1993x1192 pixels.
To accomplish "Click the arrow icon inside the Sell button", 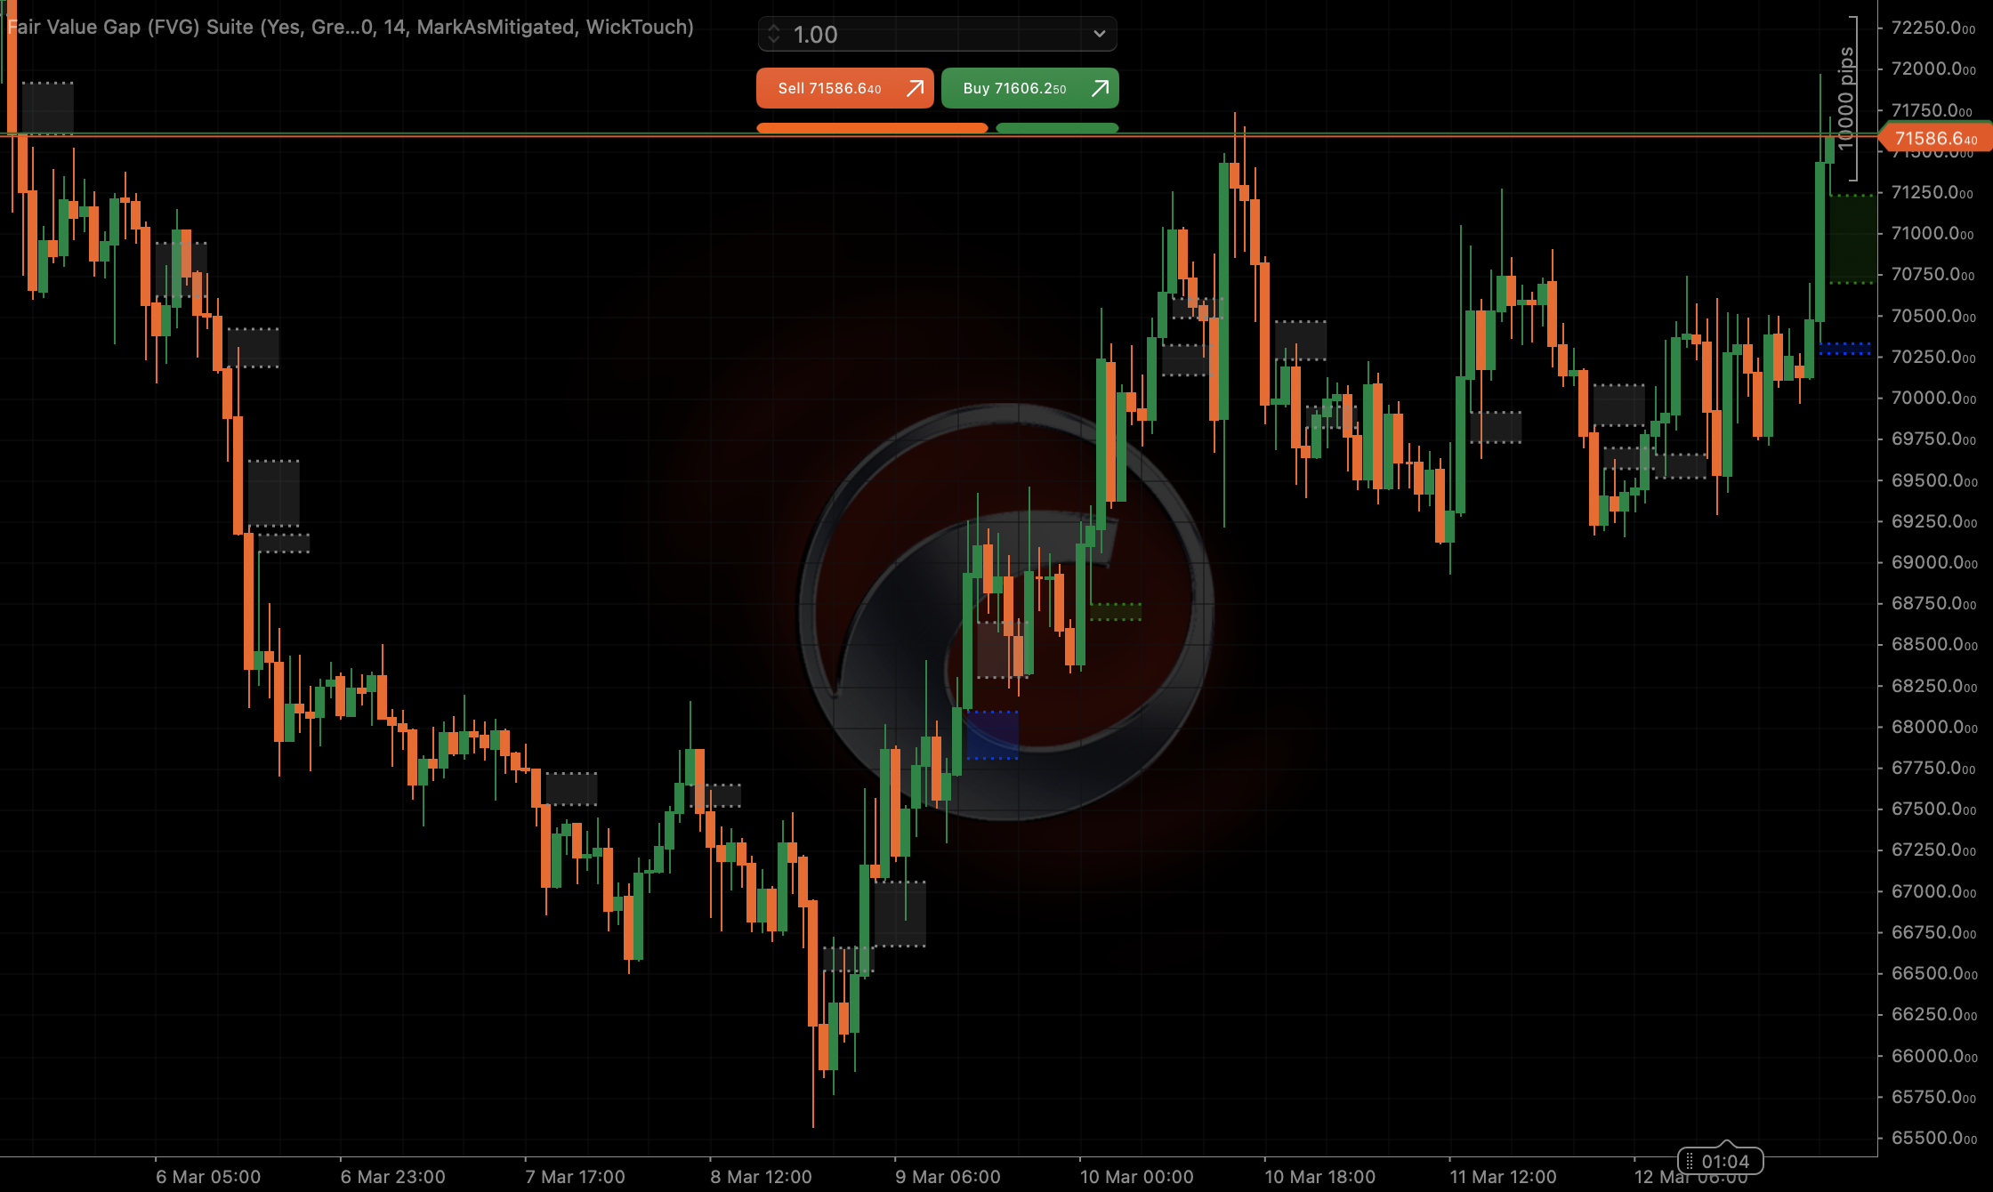I will pyautogui.click(x=914, y=88).
